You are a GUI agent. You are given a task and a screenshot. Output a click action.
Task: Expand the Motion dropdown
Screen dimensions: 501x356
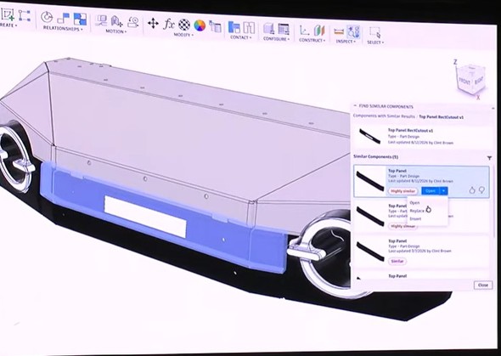point(116,31)
